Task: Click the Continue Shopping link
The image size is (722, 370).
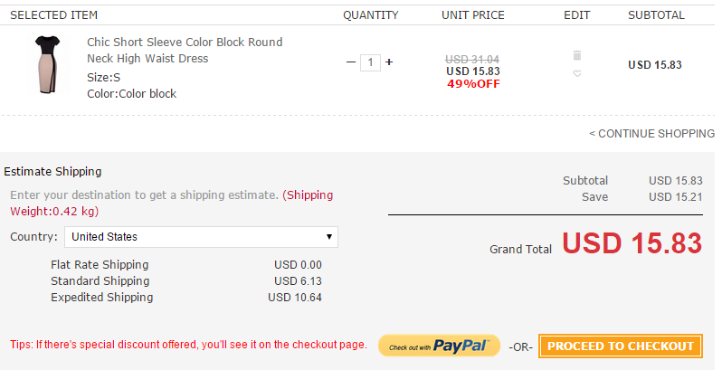Action: point(651,133)
